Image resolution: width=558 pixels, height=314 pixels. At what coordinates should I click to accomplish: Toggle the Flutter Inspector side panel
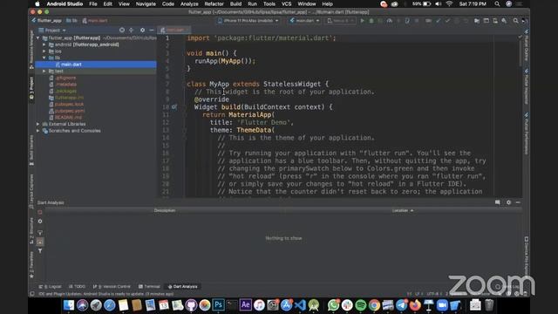[x=526, y=87]
